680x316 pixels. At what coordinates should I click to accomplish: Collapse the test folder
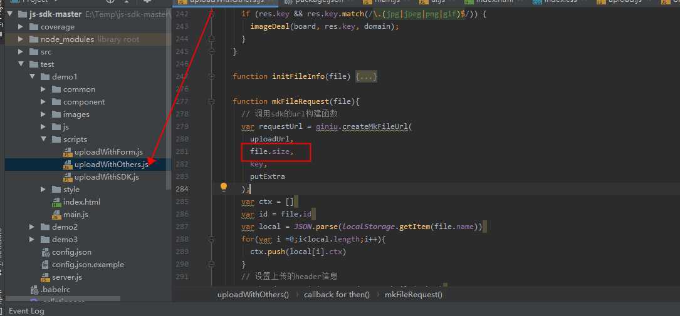coord(21,64)
